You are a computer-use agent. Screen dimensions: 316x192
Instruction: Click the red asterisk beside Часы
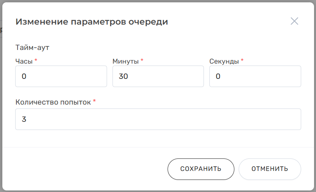(36, 60)
